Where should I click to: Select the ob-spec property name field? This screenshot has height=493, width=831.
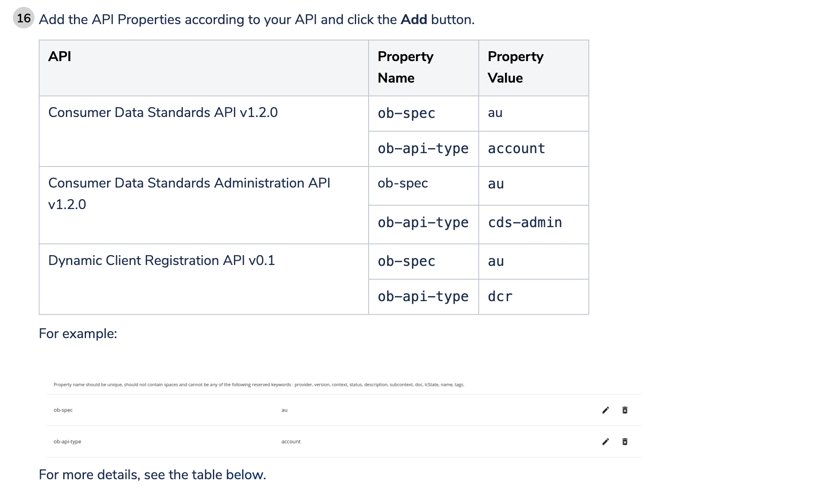pyautogui.click(x=63, y=410)
